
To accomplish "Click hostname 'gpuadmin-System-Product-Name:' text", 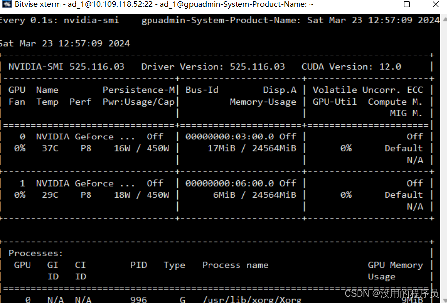I will pos(221,20).
